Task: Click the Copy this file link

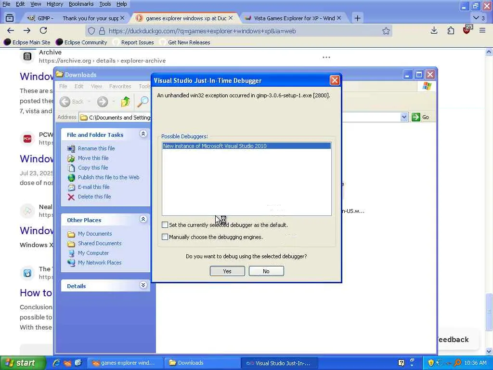Action: [x=93, y=168]
